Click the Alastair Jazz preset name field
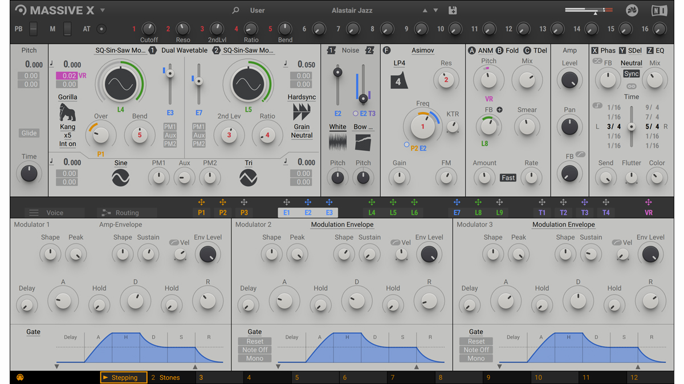The width and height of the screenshot is (684, 384). (351, 10)
